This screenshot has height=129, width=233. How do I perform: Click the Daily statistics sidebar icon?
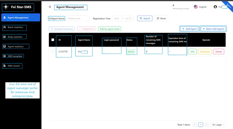[x=5, y=37]
